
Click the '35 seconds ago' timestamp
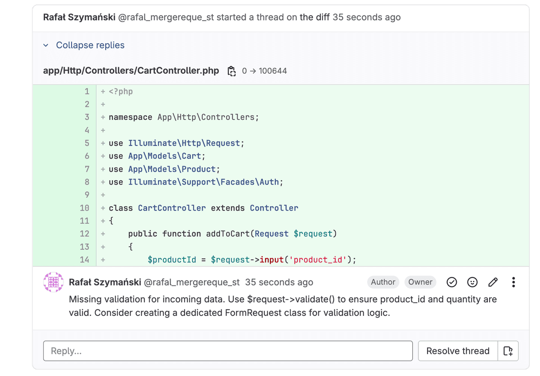point(279,282)
